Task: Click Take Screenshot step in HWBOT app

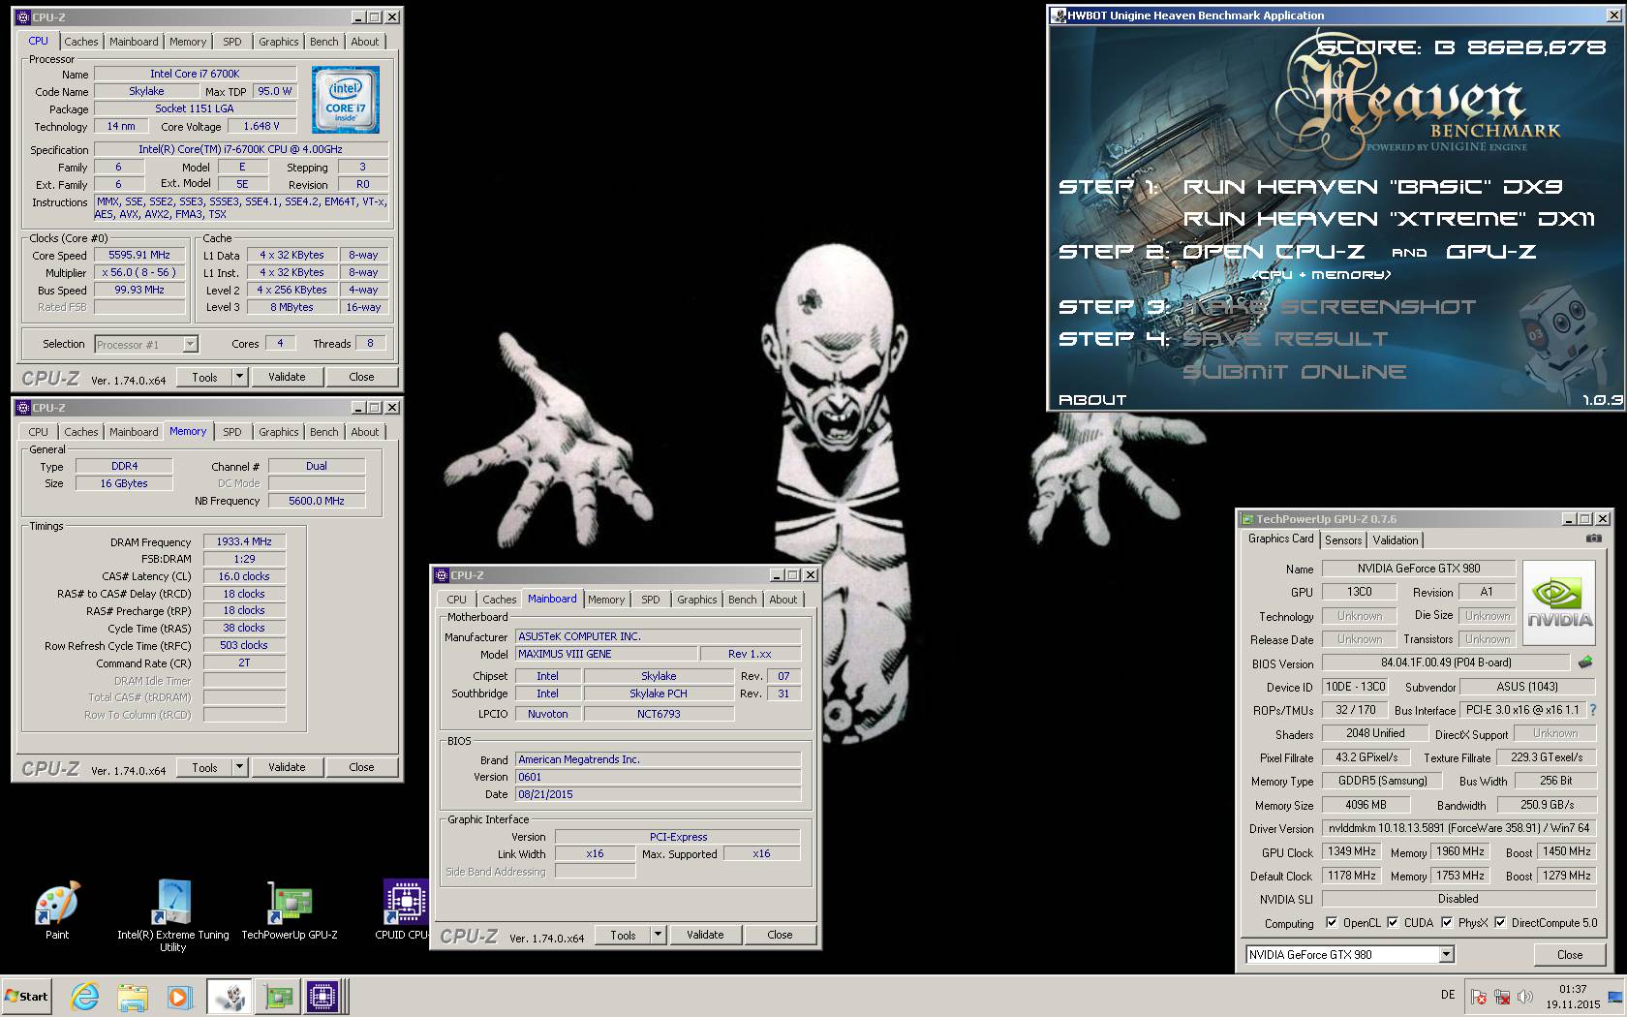Action: coord(1329,307)
